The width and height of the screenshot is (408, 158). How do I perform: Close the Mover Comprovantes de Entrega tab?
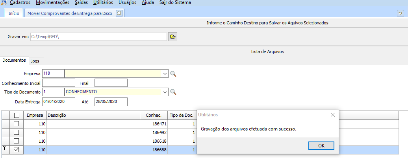(x=120, y=13)
